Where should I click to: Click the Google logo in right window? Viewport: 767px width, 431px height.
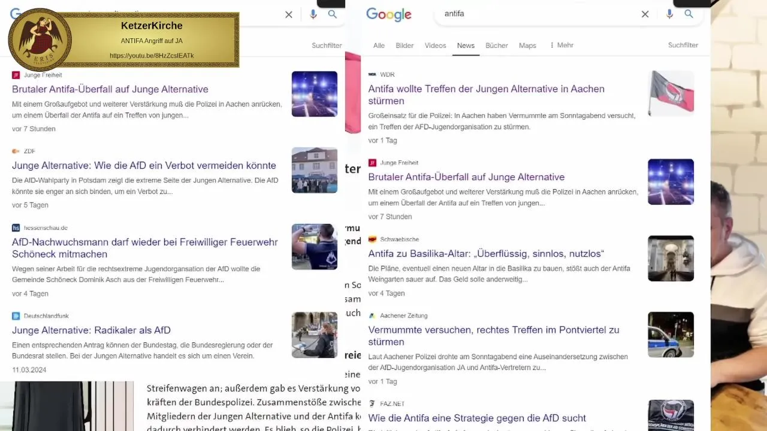[388, 14]
